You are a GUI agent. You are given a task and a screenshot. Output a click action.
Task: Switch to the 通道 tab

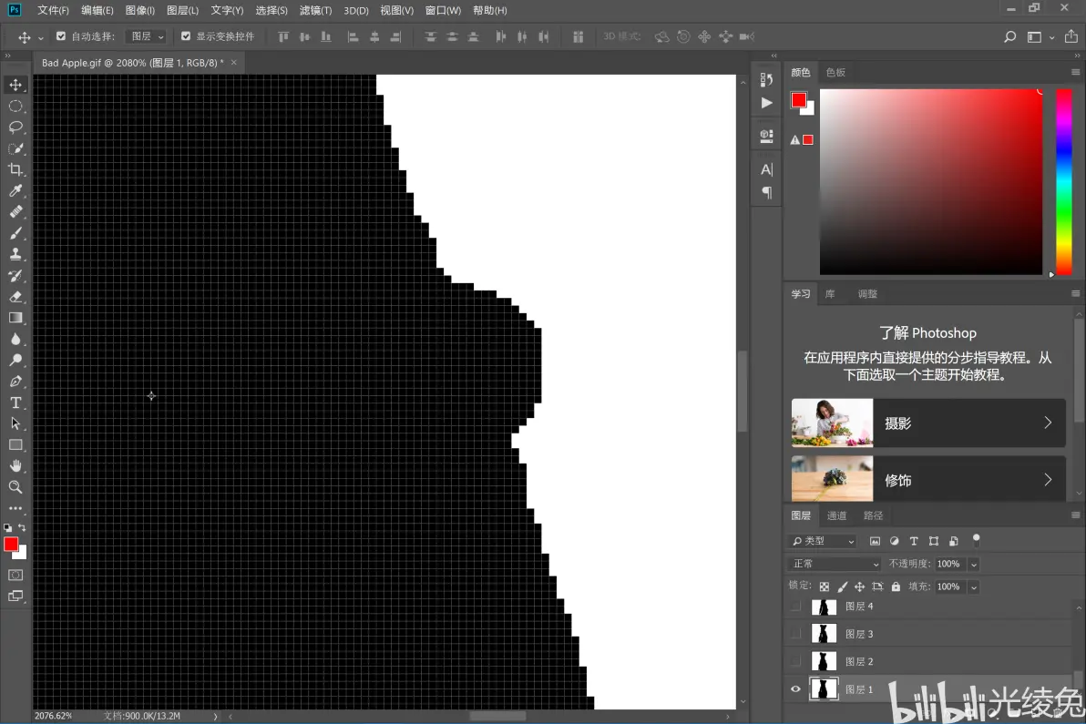[x=836, y=515]
